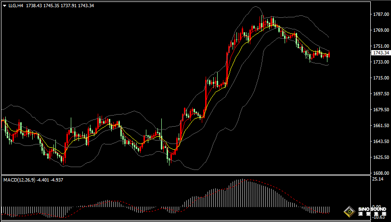The image size is (391, 222).
Task: Click the 1679.00 price axis label
Action: click(380, 110)
